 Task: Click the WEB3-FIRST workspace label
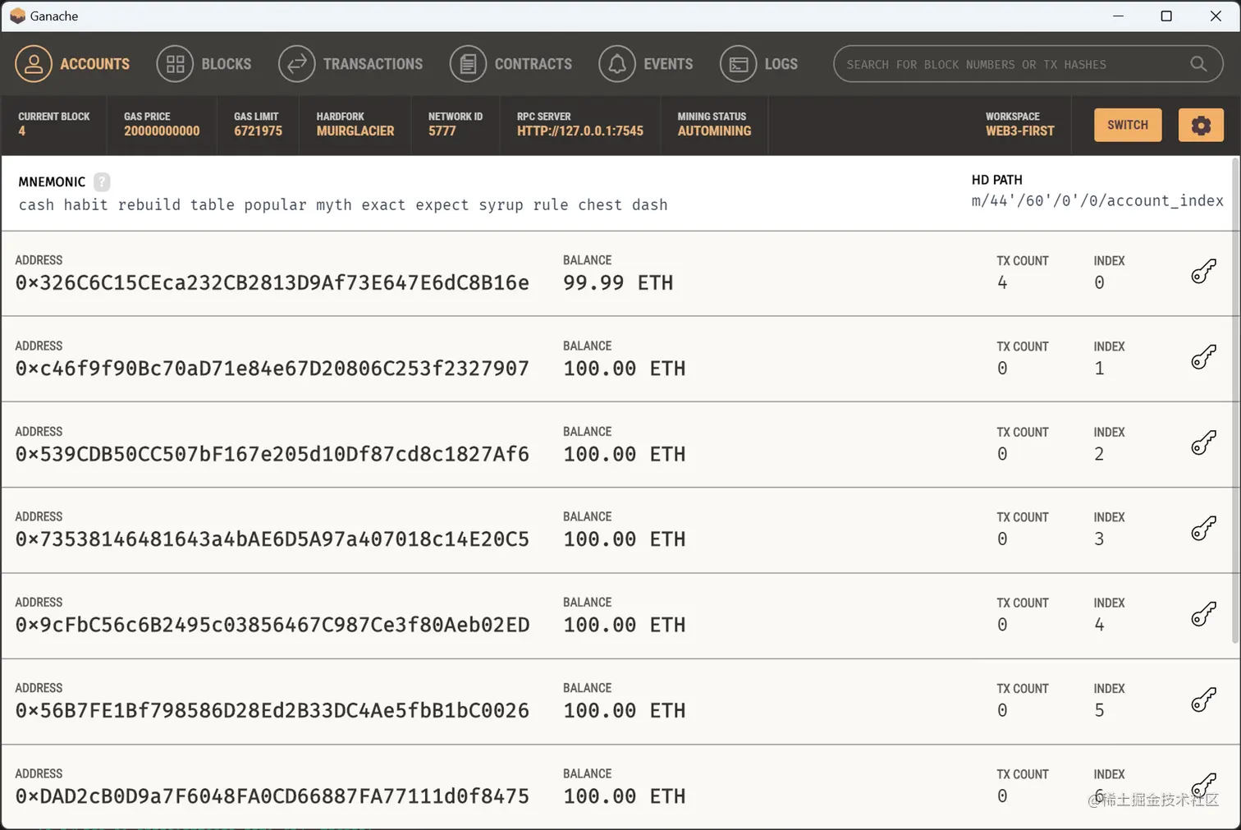coord(1020,130)
